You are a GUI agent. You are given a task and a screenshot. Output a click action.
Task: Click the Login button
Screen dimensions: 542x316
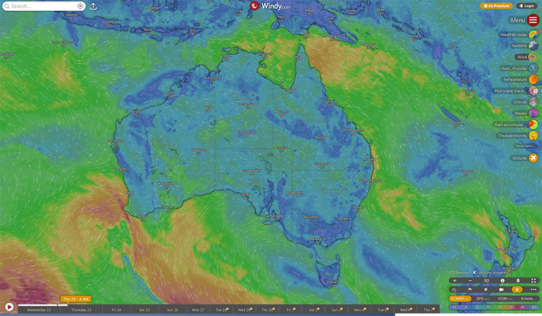(x=527, y=6)
